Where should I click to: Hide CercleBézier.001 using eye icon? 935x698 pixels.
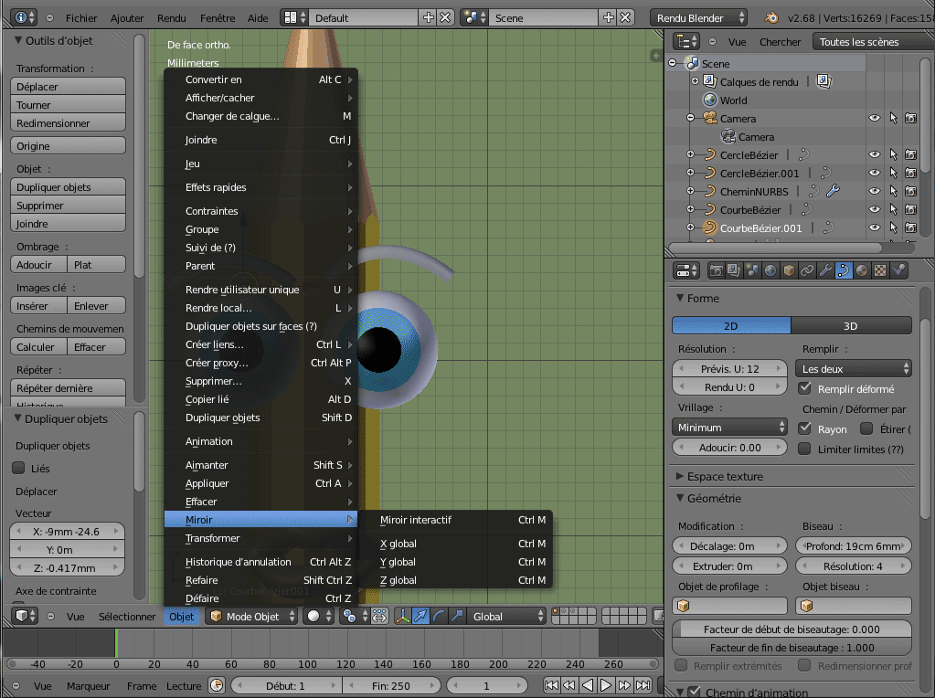[875, 173]
